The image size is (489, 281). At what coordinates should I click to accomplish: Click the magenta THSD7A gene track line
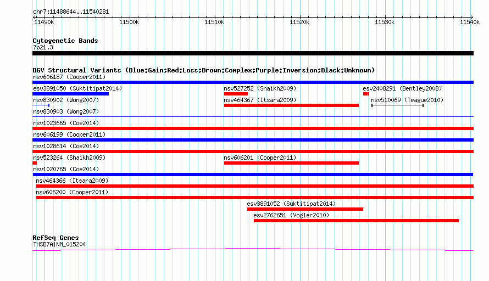(x=253, y=249)
